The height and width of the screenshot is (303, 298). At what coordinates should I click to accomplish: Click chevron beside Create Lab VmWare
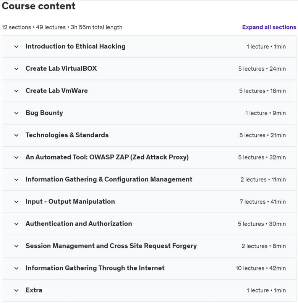16,91
